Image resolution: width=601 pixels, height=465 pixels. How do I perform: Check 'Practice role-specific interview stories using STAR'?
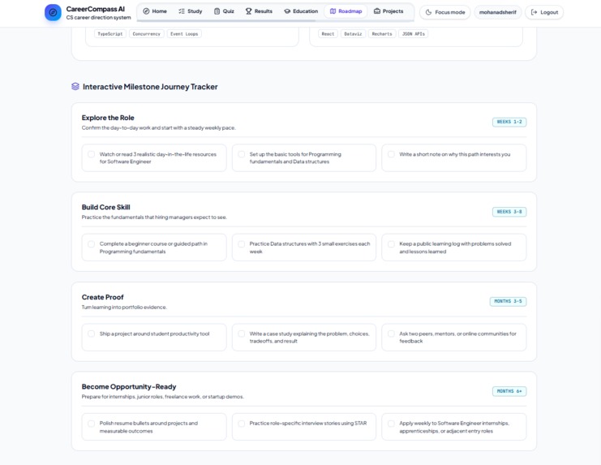[242, 424]
